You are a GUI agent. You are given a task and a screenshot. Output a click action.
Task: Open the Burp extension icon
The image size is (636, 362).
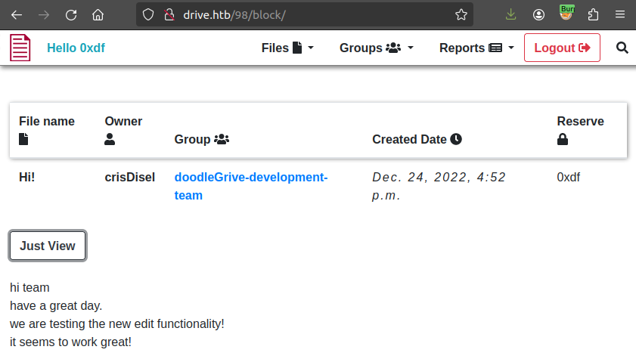coord(566,14)
